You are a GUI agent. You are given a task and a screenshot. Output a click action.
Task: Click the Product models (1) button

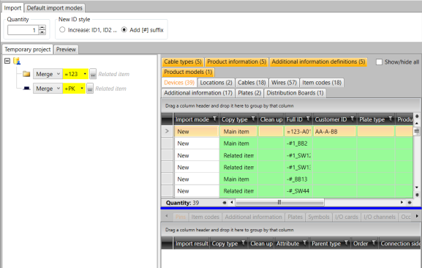pyautogui.click(x=188, y=72)
